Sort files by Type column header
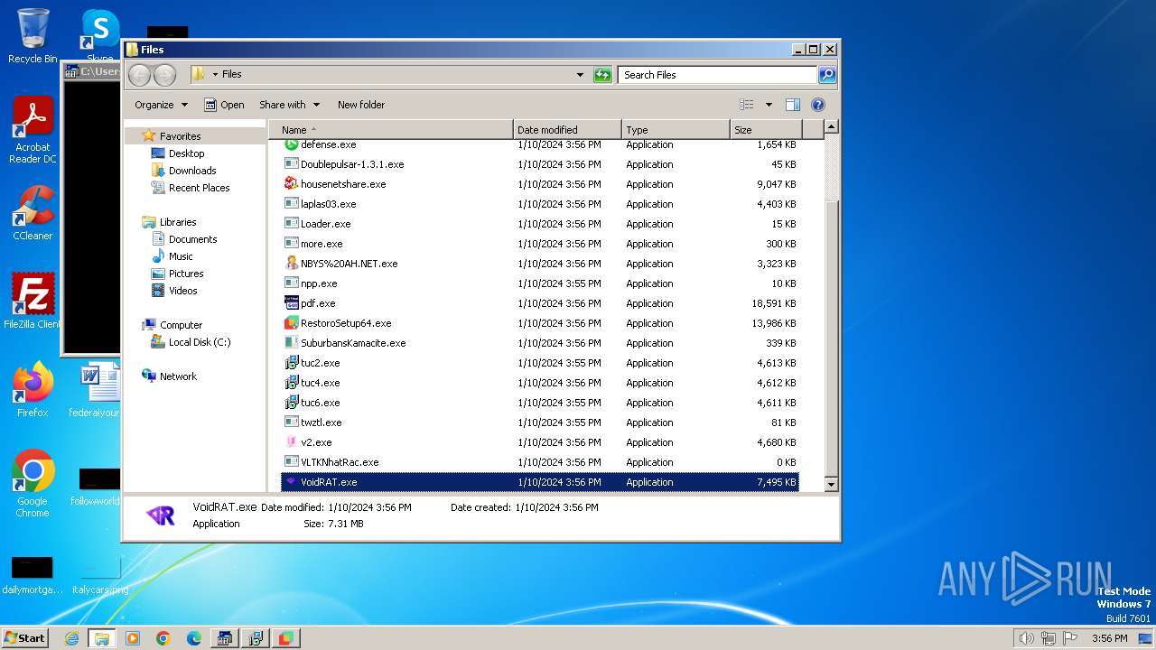The width and height of the screenshot is (1156, 650). click(x=676, y=130)
